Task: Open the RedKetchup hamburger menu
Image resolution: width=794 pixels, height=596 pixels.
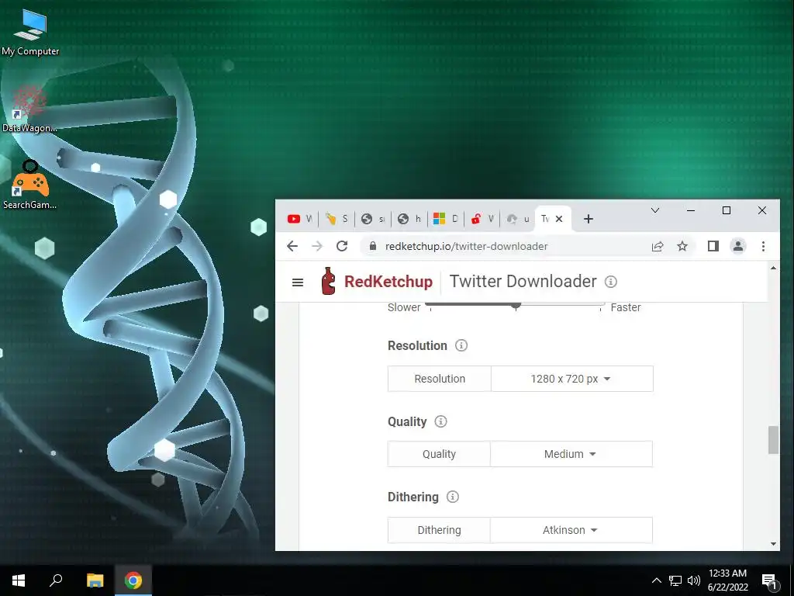Action: point(298,282)
